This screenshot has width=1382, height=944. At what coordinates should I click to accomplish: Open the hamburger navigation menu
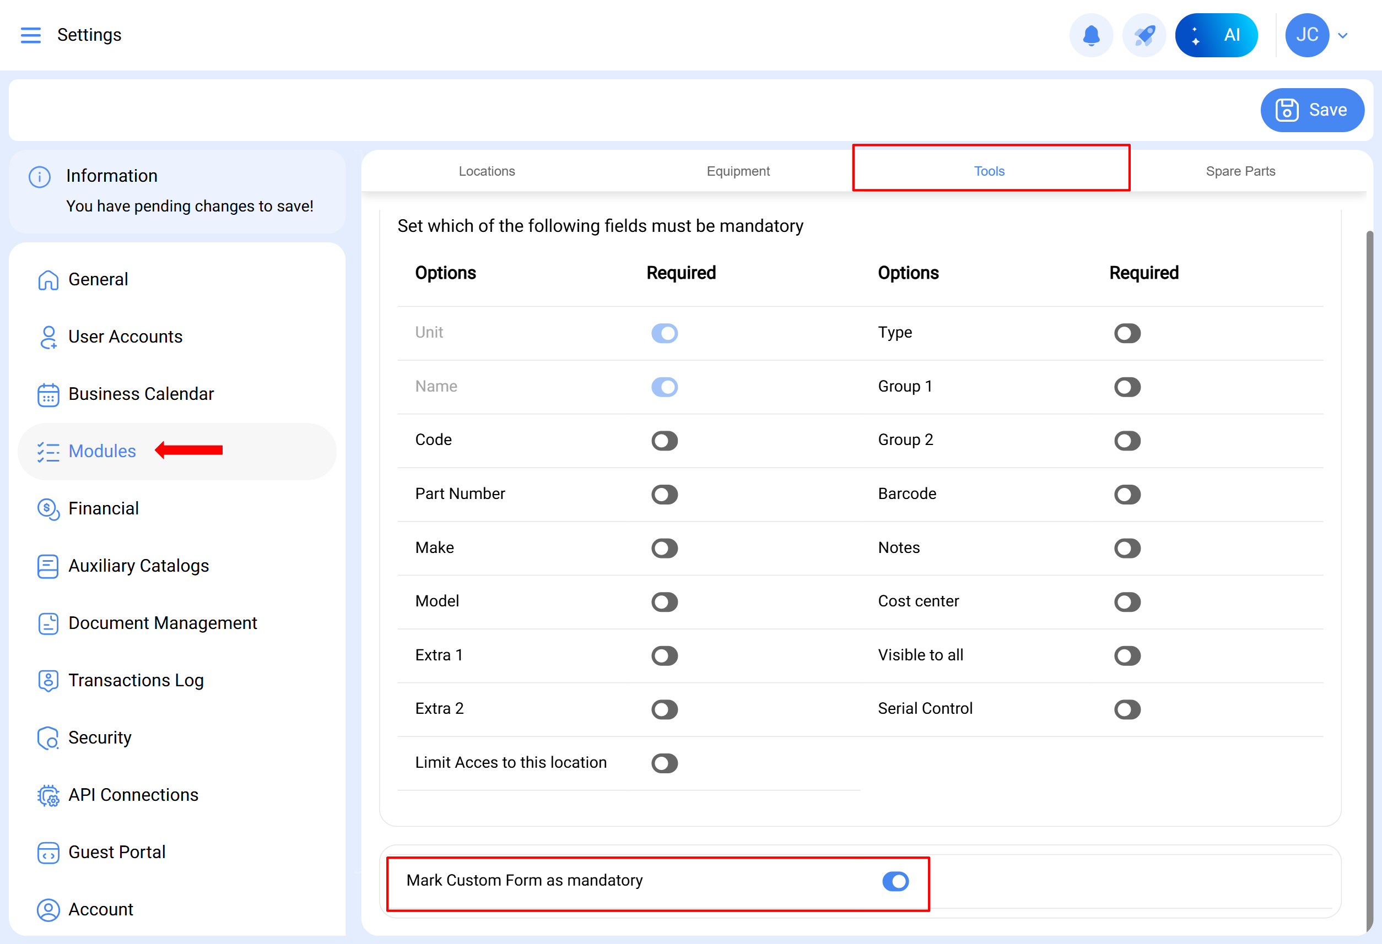click(30, 35)
